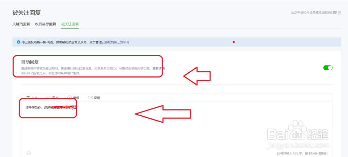348x157 pixels.
Task: Choose the 文字 text reply type
Action: coord(32,98)
